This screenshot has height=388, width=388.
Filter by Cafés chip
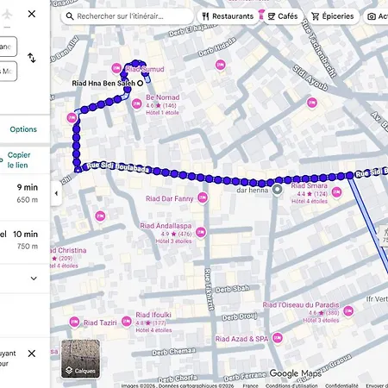[283, 16]
